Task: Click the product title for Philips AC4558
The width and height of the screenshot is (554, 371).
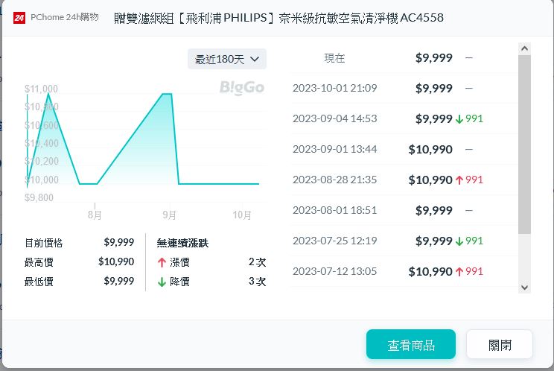Action: (x=279, y=17)
